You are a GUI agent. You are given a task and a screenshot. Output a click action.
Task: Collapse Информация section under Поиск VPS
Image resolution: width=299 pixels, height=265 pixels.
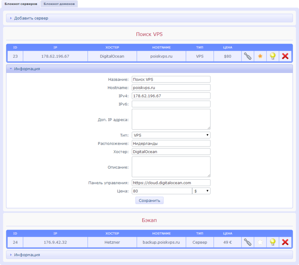(149, 69)
